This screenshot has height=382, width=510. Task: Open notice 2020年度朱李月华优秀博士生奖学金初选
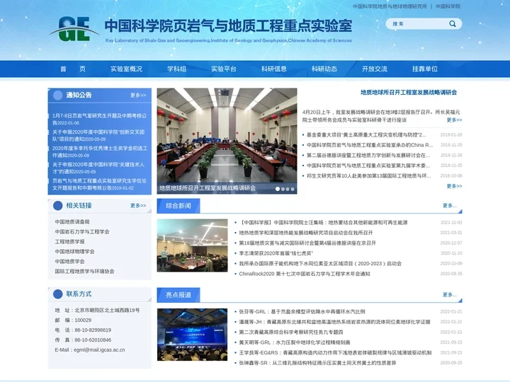(100, 151)
